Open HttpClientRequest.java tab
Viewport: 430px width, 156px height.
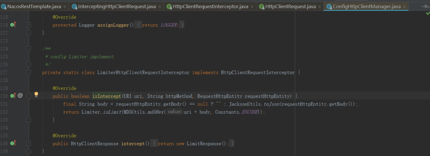[290, 6]
